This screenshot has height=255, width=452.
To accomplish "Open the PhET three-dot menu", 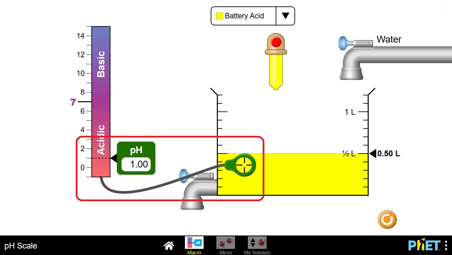I will (446, 245).
